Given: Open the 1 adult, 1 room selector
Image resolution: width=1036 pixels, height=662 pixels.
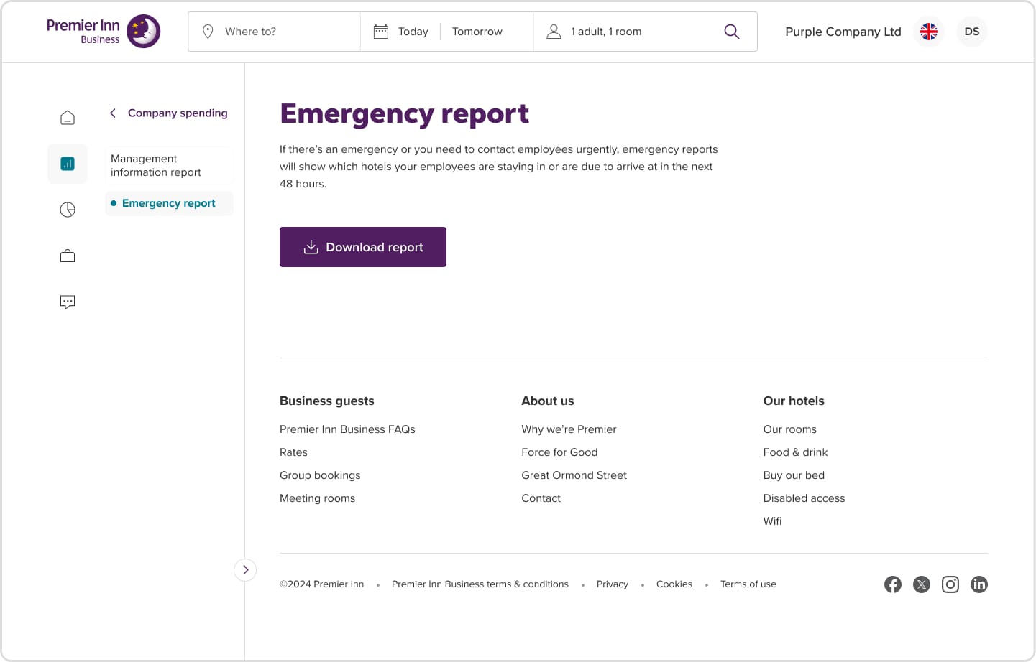Looking at the screenshot, I should [606, 32].
